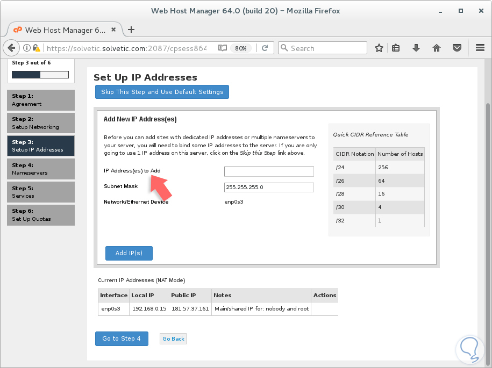Click the cPanel favicon on tab
The height and width of the screenshot is (368, 492).
click(18, 30)
